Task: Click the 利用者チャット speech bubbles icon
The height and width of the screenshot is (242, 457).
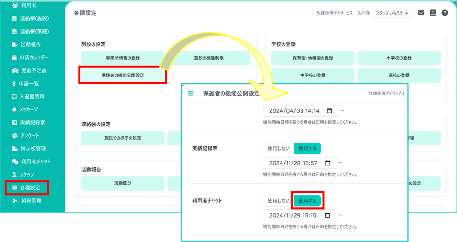Action: tap(15, 162)
